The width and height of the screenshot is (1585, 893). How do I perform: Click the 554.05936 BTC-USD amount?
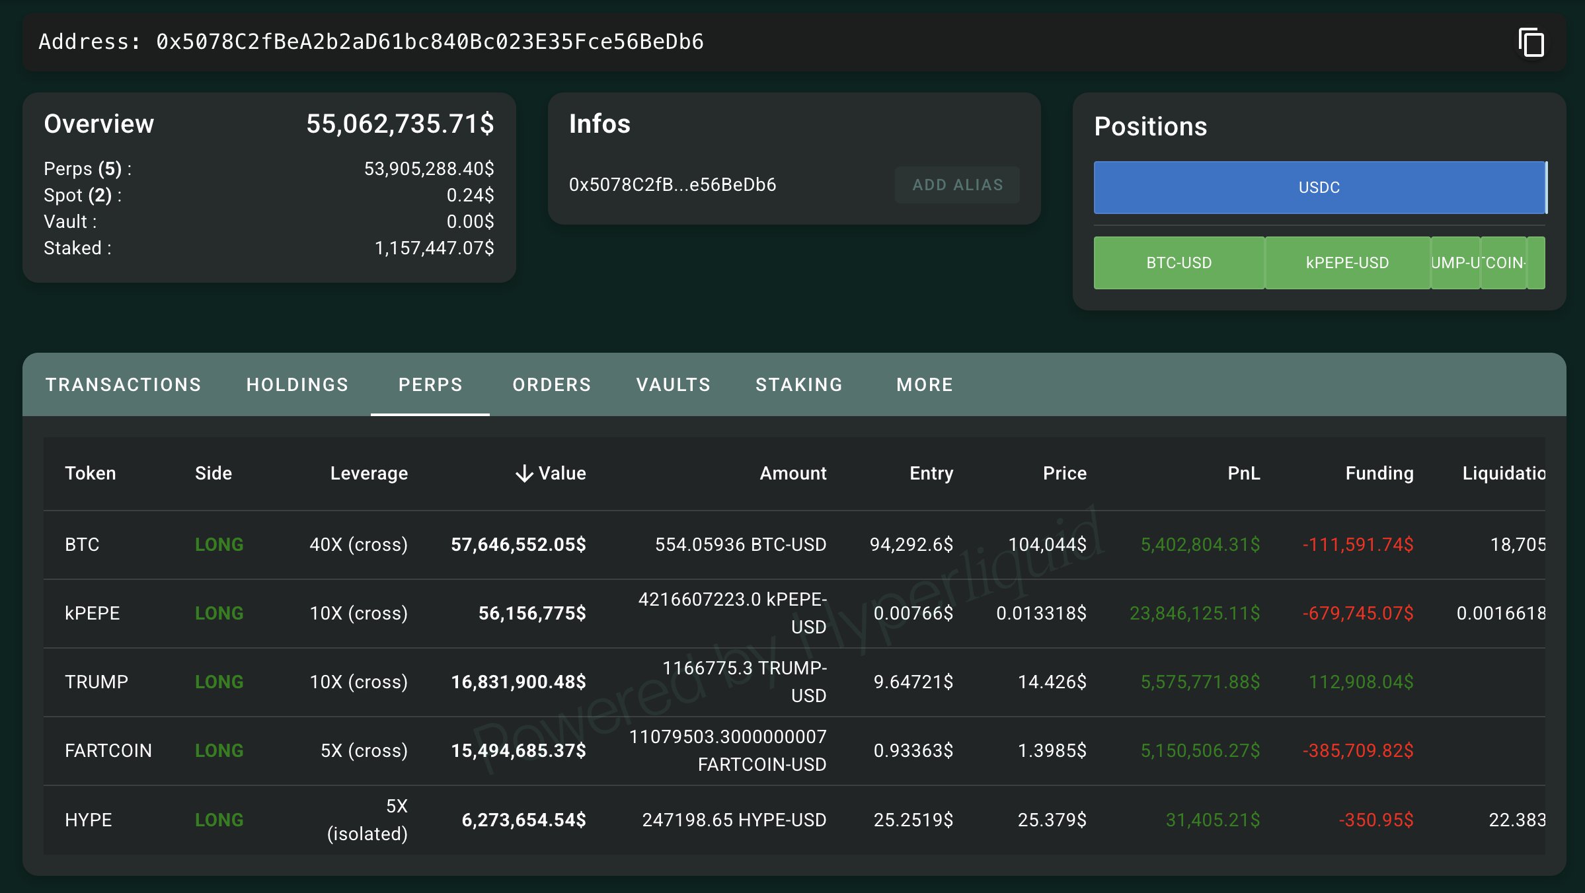tap(741, 545)
